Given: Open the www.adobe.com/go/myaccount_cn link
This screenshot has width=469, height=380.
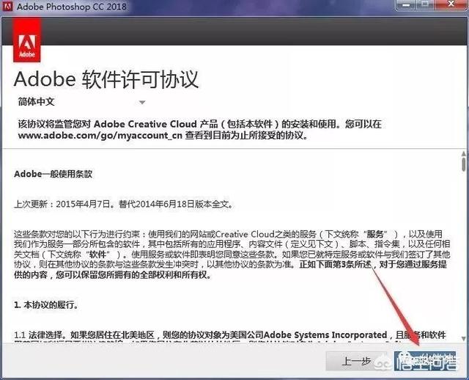Looking at the screenshot, I should pos(99,136).
